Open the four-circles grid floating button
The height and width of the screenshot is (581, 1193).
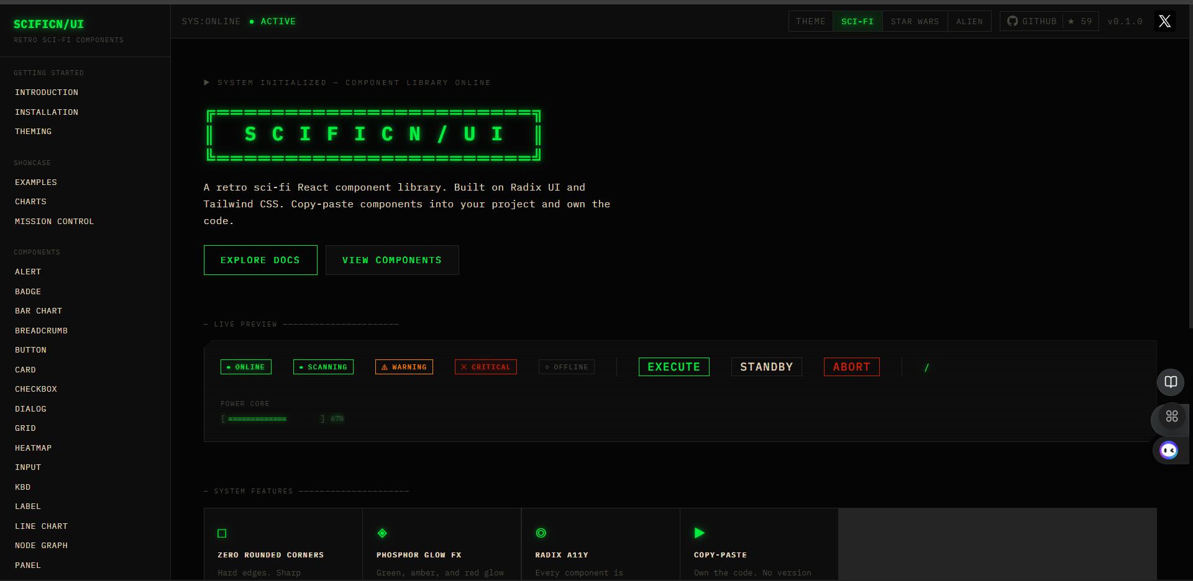(x=1172, y=416)
